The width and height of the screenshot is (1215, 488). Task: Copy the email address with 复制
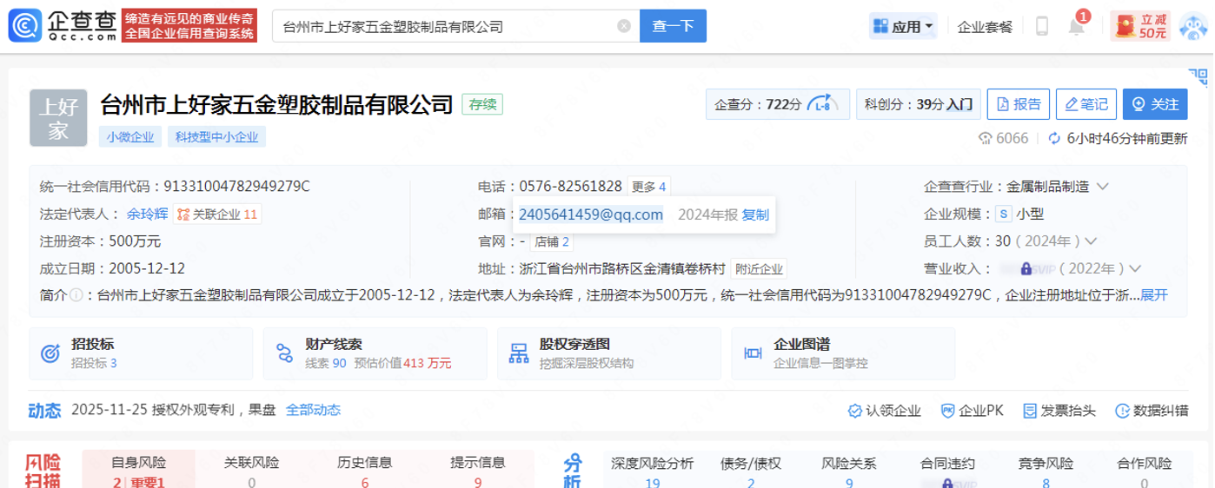pos(755,214)
